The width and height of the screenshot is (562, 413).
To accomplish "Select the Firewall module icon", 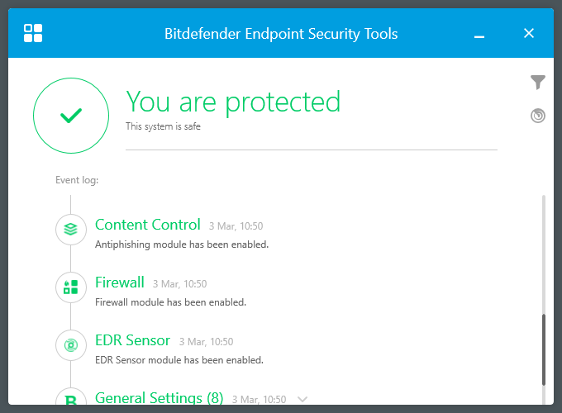I will click(x=71, y=287).
